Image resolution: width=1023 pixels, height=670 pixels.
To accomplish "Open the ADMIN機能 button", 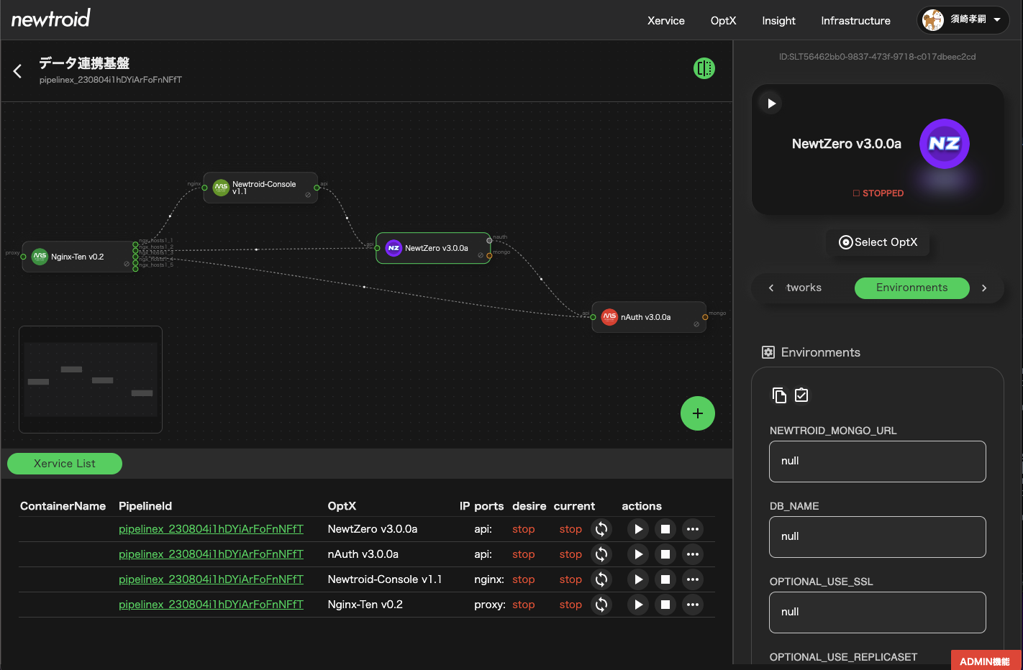I will 985,661.
